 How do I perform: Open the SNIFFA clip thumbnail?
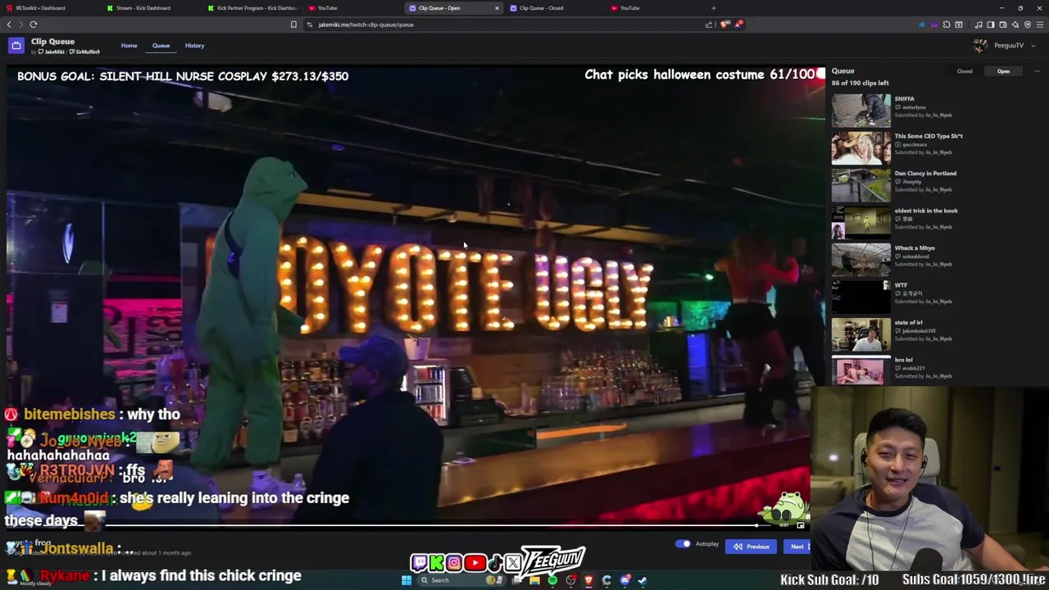[x=861, y=111]
